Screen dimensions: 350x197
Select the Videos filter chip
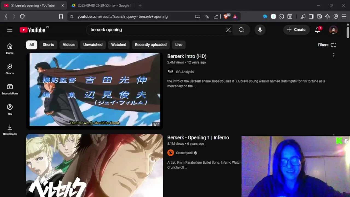pyautogui.click(x=69, y=45)
